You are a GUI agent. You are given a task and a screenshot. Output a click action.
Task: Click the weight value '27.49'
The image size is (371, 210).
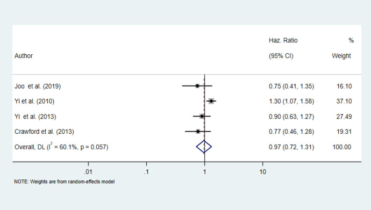[x=344, y=117]
